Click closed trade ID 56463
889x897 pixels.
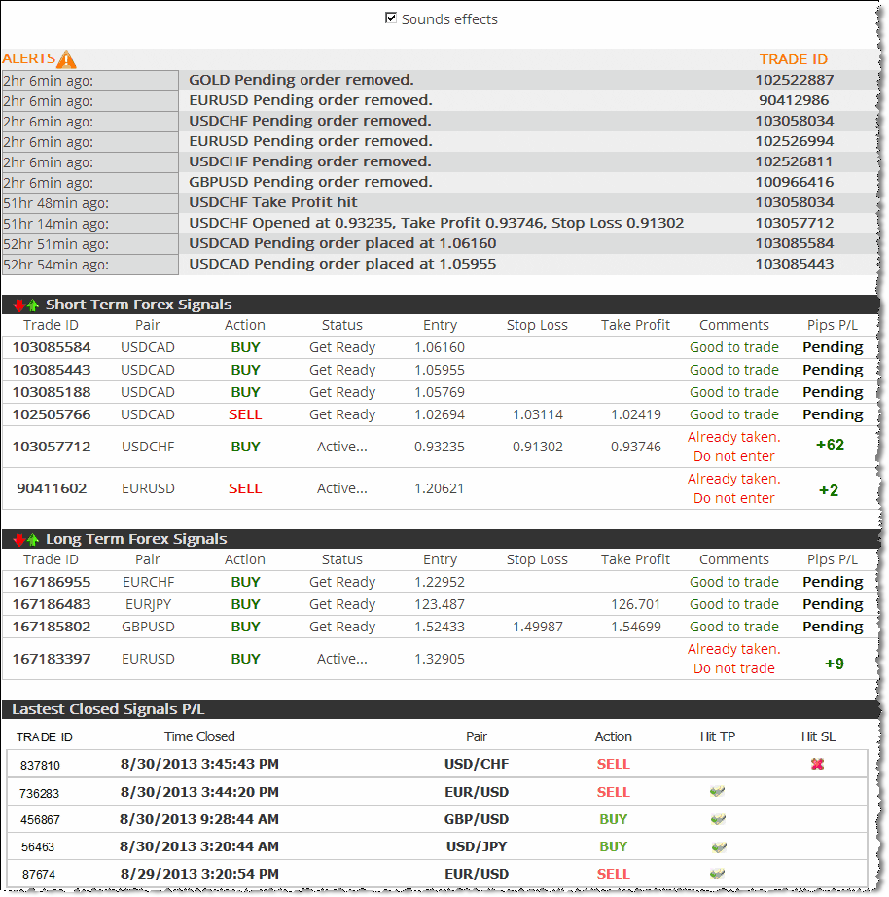click(x=38, y=846)
